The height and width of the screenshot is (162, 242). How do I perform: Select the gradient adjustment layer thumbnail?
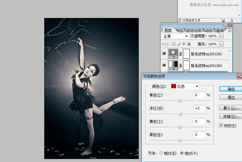tap(174, 65)
